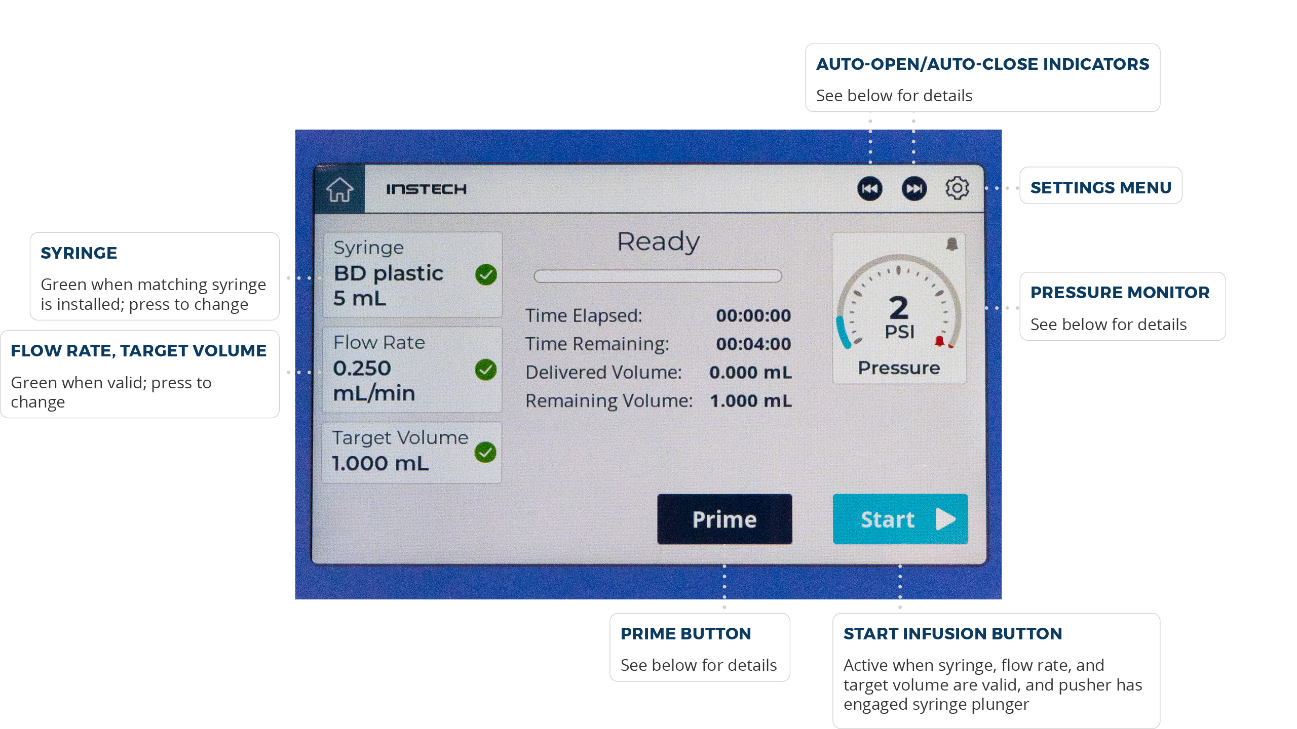This screenshot has width=1297, height=729.
Task: Click the green check beside BD plastic
Action: click(486, 274)
